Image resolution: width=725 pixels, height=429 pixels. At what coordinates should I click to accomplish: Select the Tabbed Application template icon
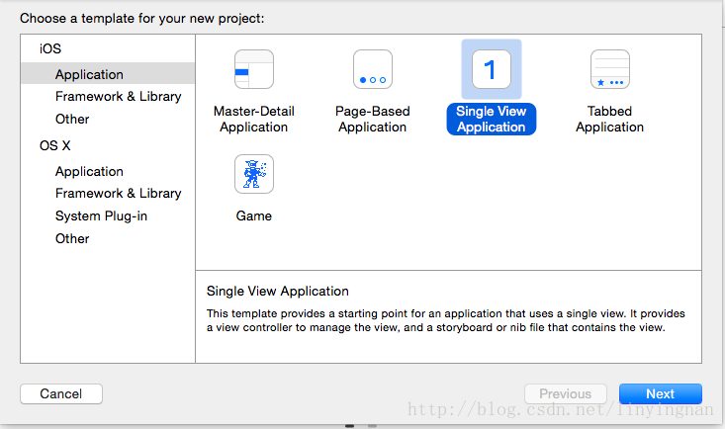[610, 69]
